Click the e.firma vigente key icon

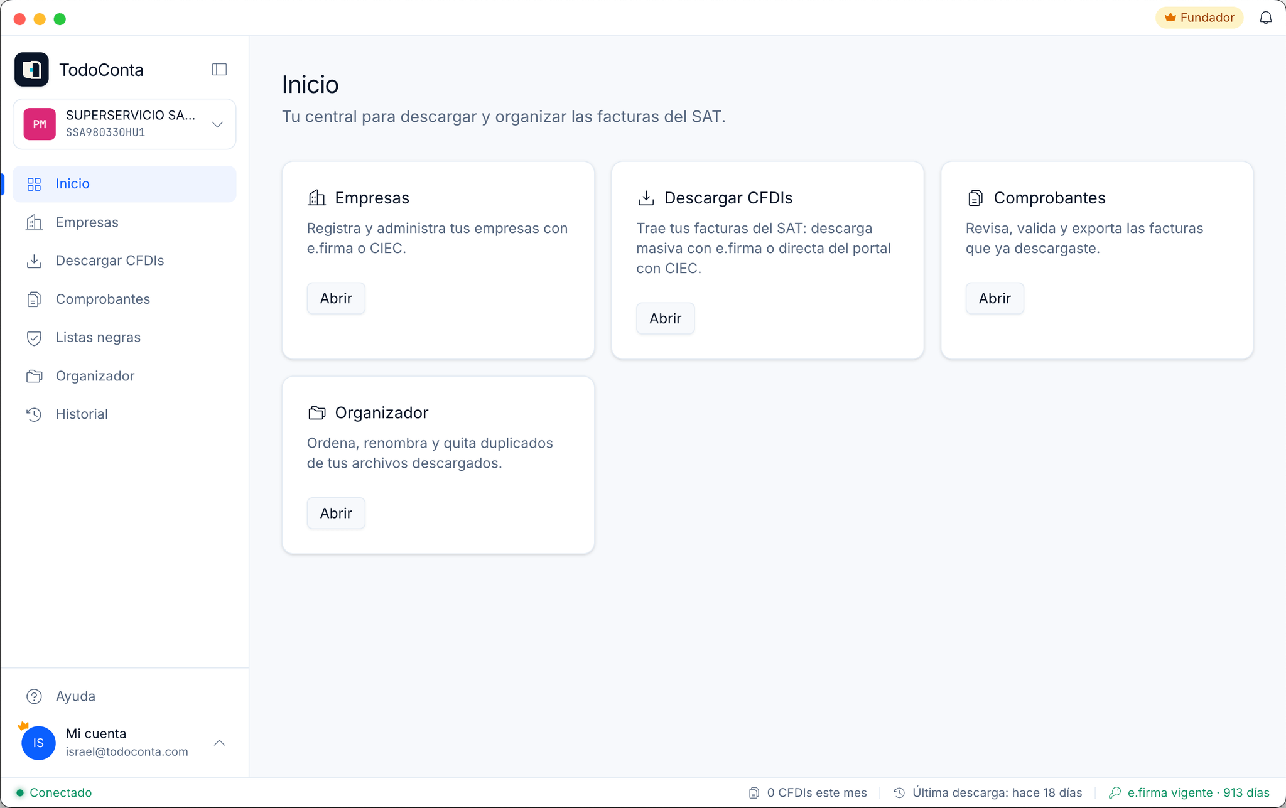click(x=1115, y=793)
